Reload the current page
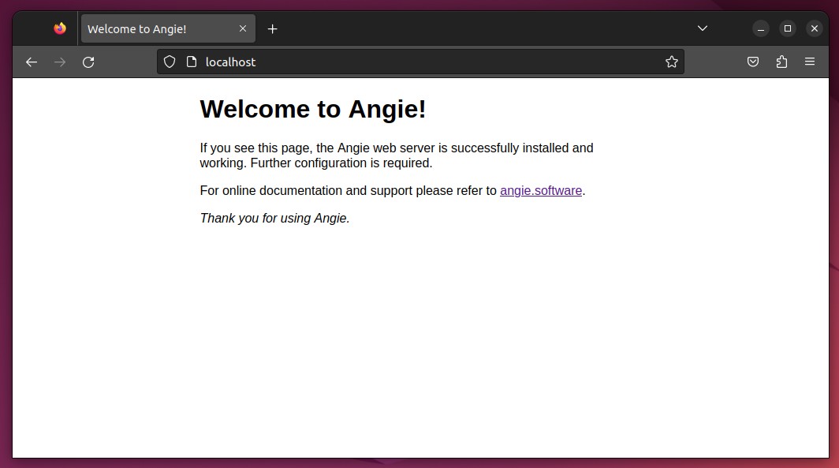 [x=88, y=62]
